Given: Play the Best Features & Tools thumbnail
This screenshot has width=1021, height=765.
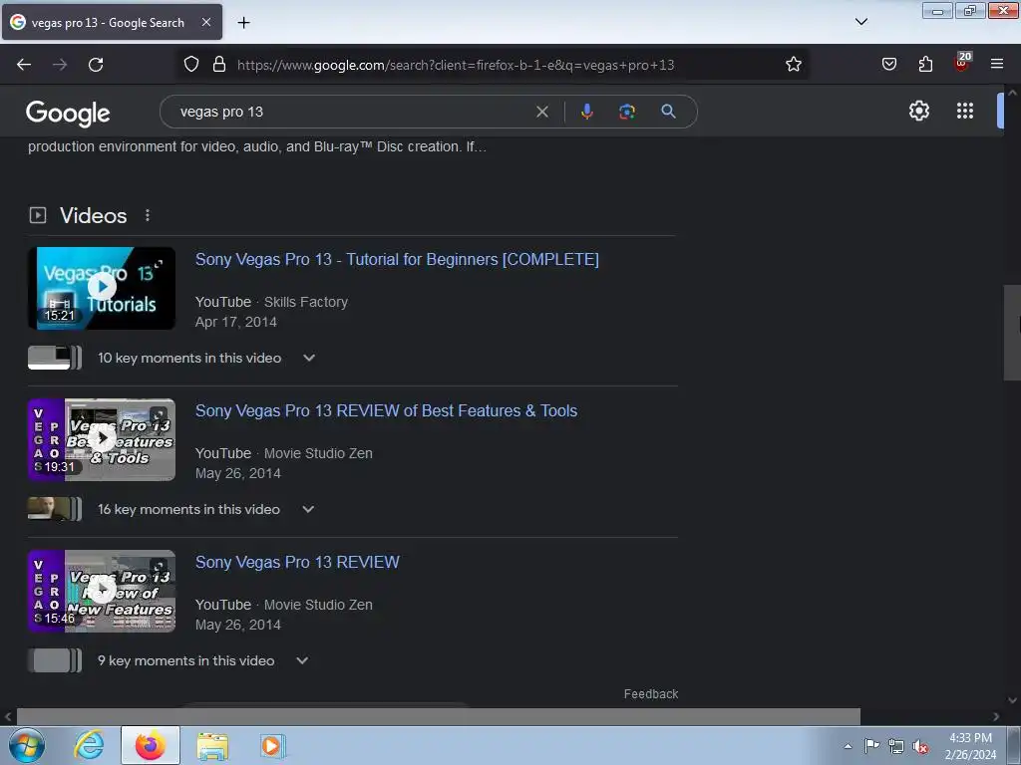Looking at the screenshot, I should click(102, 439).
